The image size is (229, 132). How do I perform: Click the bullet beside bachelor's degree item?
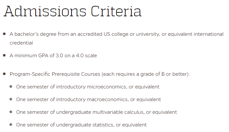tap(4, 34)
